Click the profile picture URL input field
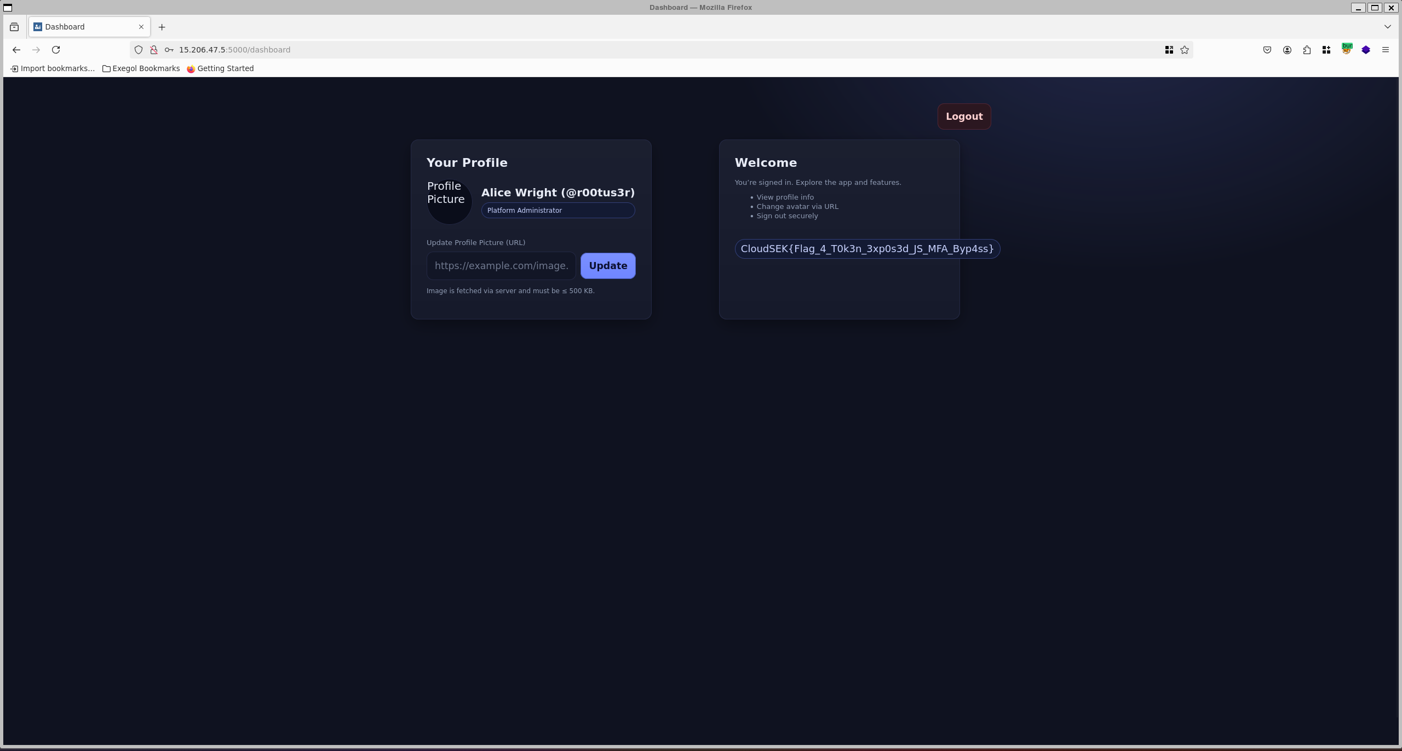The image size is (1402, 751). coord(501,266)
